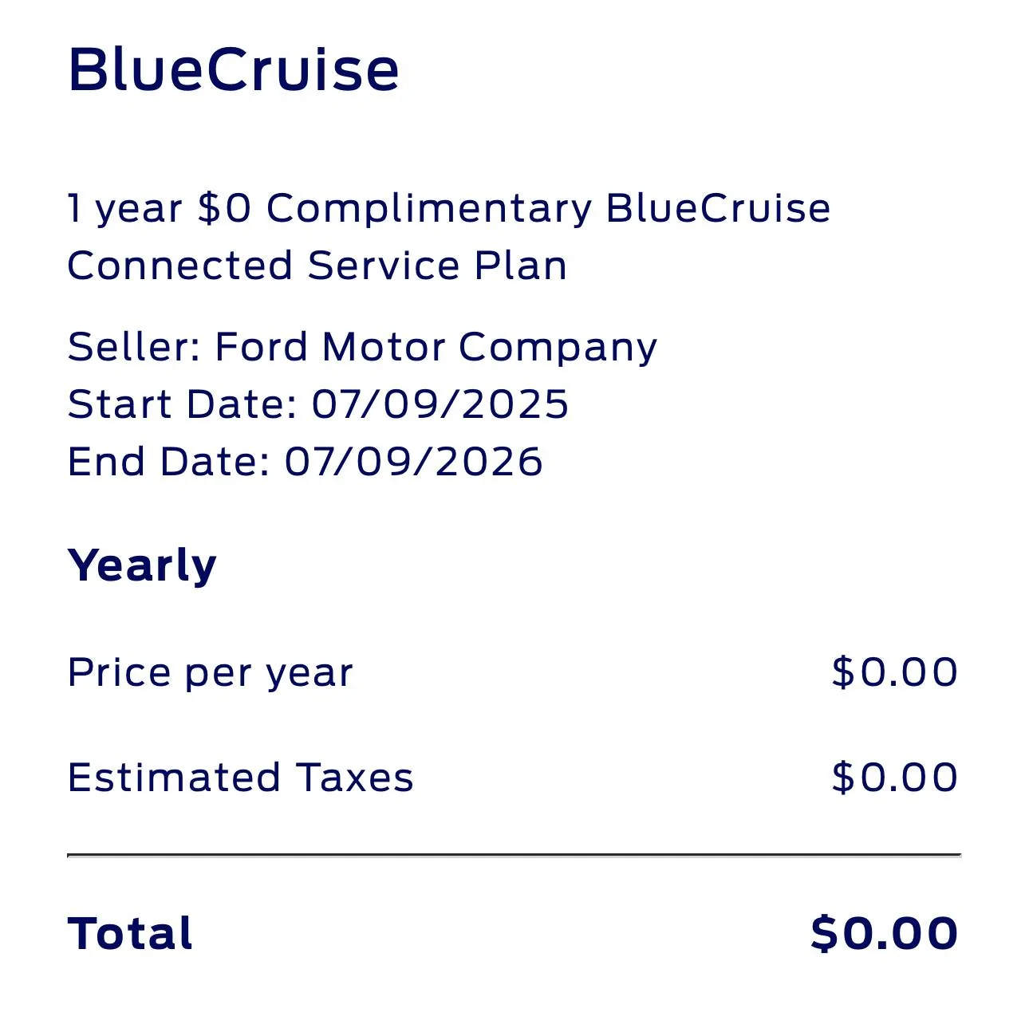Viewport: 1029px width, 1024px height.
Task: Click the word "Complimentary" in plan description
Action: pyautogui.click(x=429, y=209)
